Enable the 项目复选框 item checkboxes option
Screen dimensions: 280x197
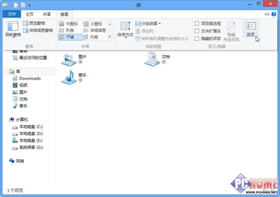(x=208, y=23)
